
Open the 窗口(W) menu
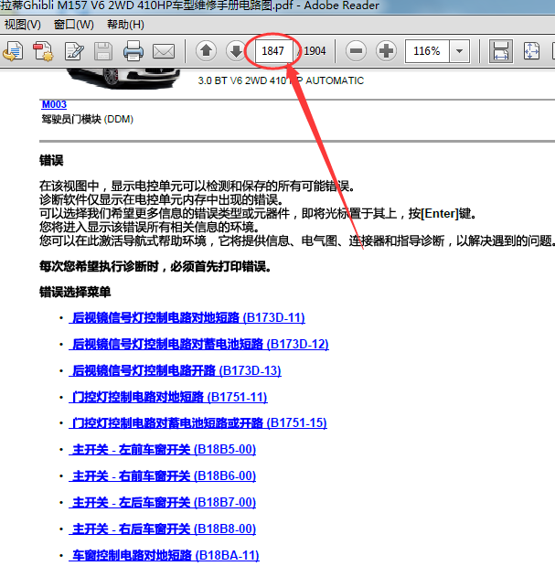(74, 25)
